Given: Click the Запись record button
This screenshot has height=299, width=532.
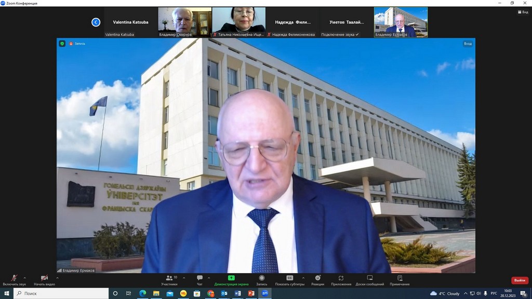Looking at the screenshot, I should 261,280.
